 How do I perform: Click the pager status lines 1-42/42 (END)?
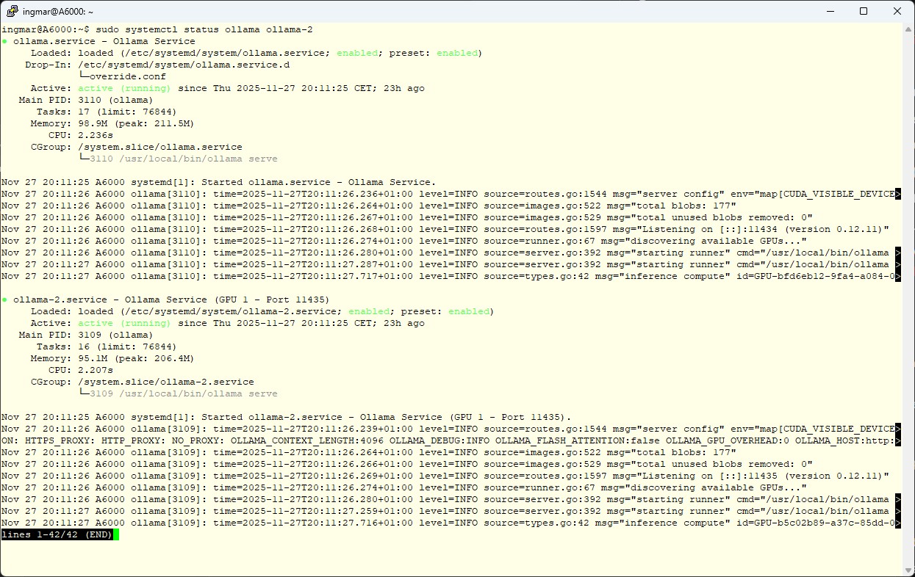tap(57, 534)
